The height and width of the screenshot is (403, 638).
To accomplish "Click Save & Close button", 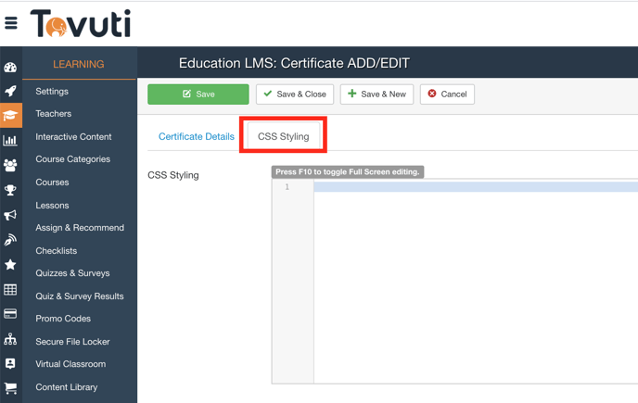I will click(x=295, y=94).
